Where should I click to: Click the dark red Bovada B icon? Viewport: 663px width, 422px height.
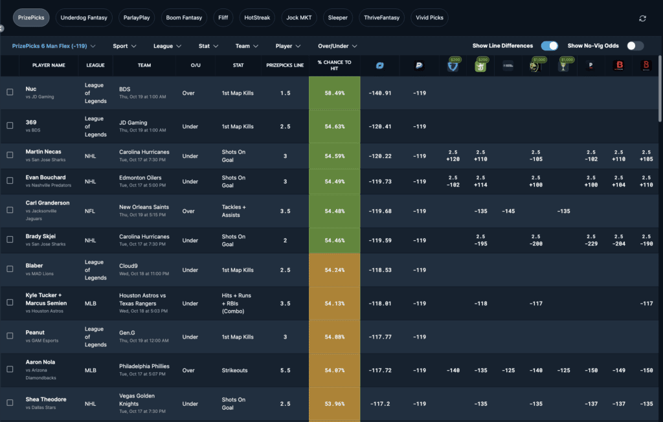click(x=646, y=65)
